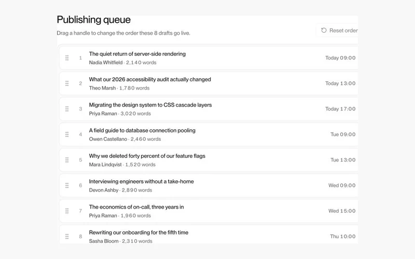Screen dimensions: 415x259
Task: Click the handle for database connection pooling draft
Action: coord(67,134)
